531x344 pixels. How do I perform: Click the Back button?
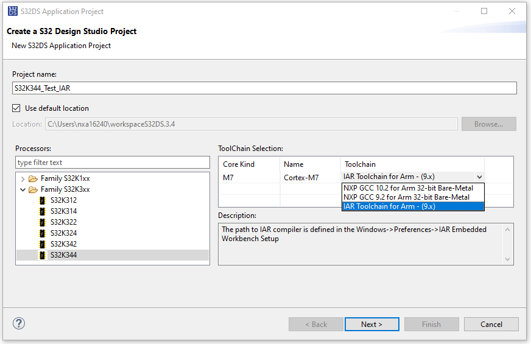coord(316,325)
